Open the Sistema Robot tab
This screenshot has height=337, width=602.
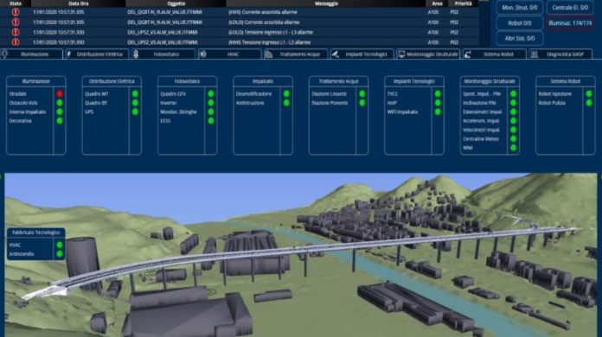(494, 54)
